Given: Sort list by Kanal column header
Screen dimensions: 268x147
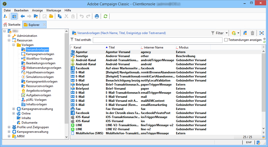Looking at the screenshot, I should (x=88, y=47).
